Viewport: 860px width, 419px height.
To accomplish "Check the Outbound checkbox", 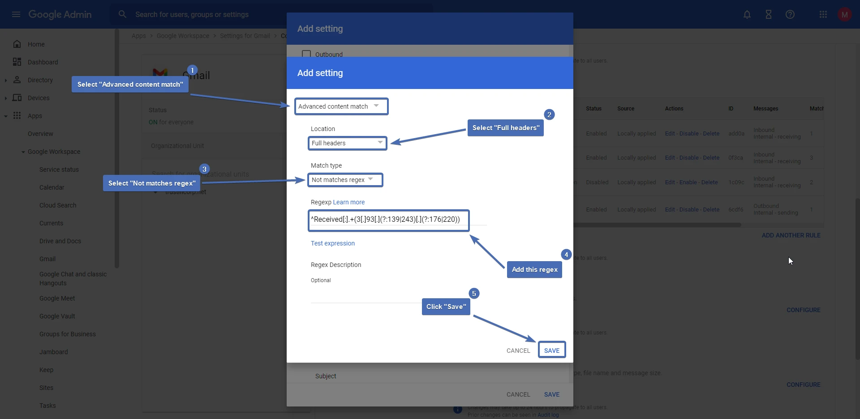I will click(x=306, y=54).
